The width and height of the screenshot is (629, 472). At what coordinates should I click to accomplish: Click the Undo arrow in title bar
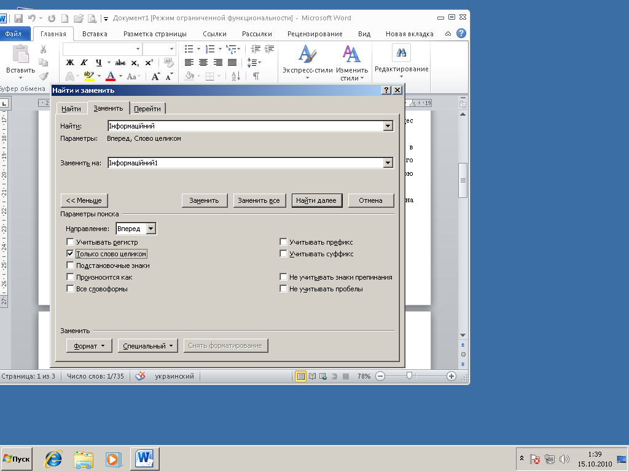click(32, 18)
